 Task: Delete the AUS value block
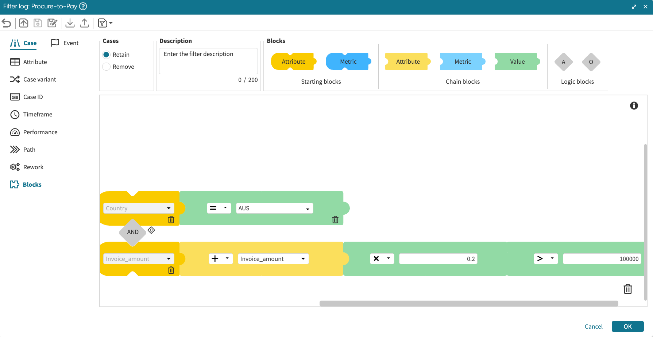click(335, 219)
